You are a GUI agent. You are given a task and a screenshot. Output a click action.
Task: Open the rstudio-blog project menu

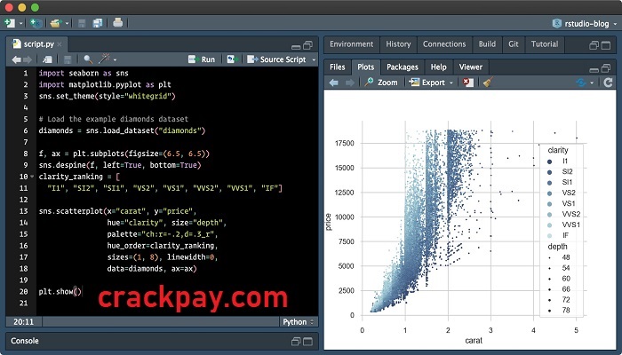click(585, 23)
